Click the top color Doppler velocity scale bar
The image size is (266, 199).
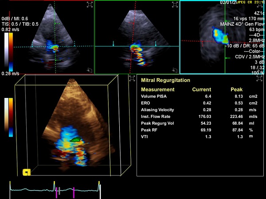(x=11, y=52)
